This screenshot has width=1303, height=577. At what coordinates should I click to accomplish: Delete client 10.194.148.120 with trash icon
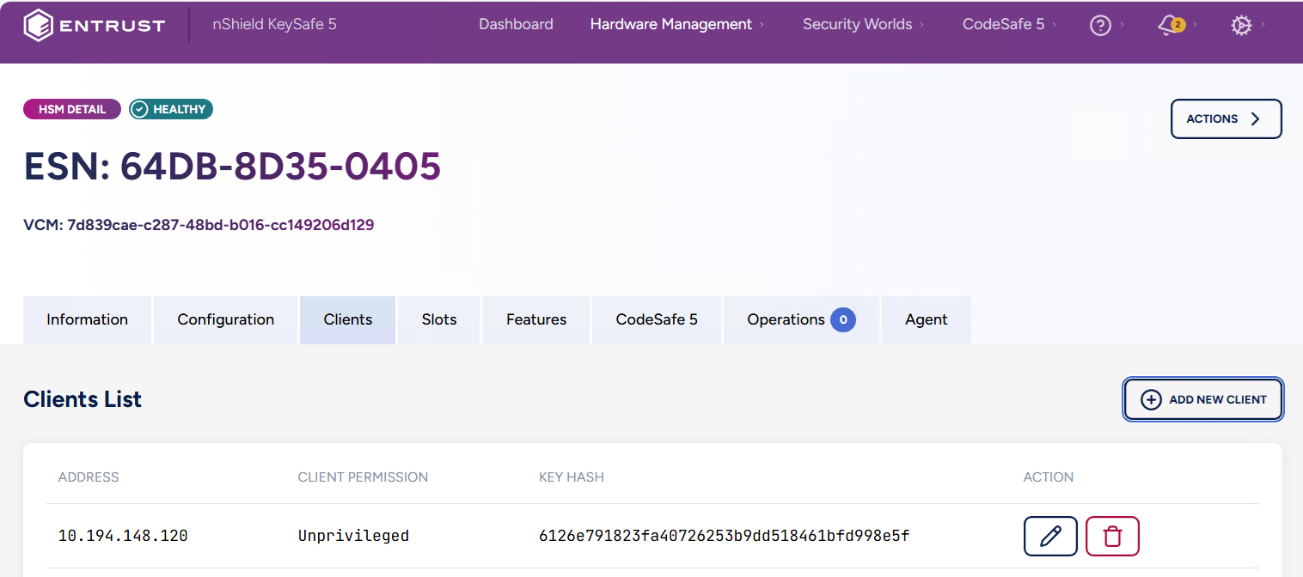tap(1112, 537)
